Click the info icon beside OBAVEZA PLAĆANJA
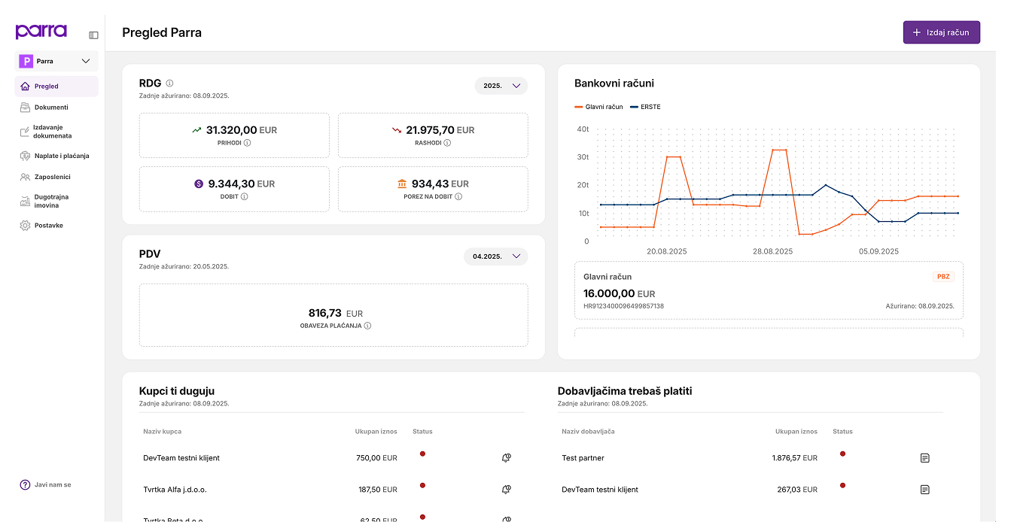 368,326
